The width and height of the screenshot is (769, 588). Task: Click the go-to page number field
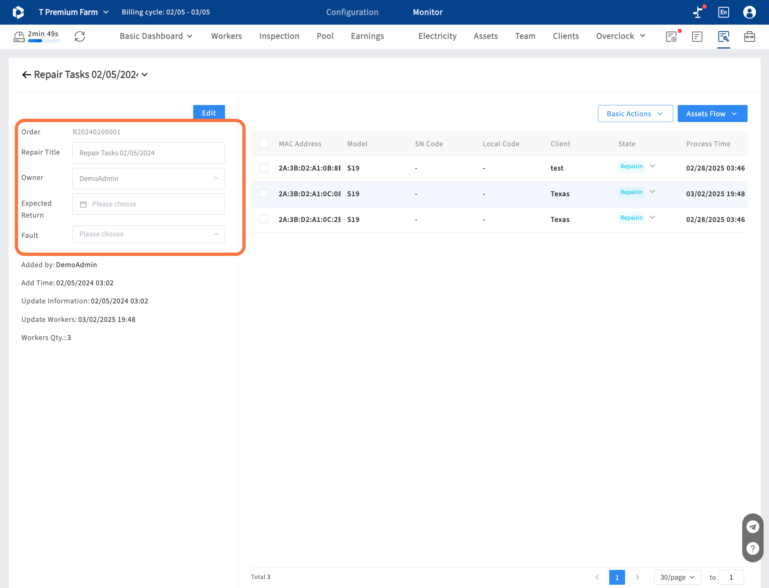click(x=731, y=577)
